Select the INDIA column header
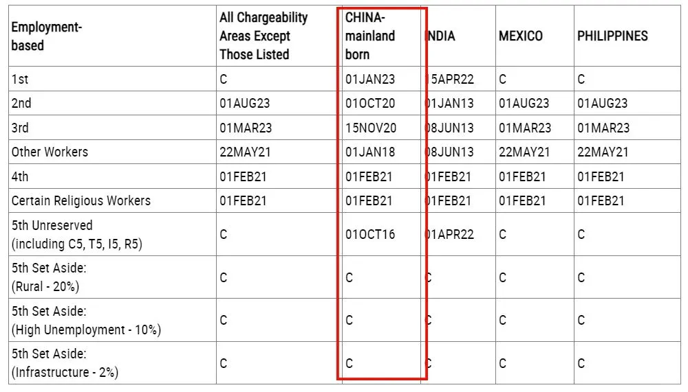Screen dimensions: 688x392 [441, 36]
